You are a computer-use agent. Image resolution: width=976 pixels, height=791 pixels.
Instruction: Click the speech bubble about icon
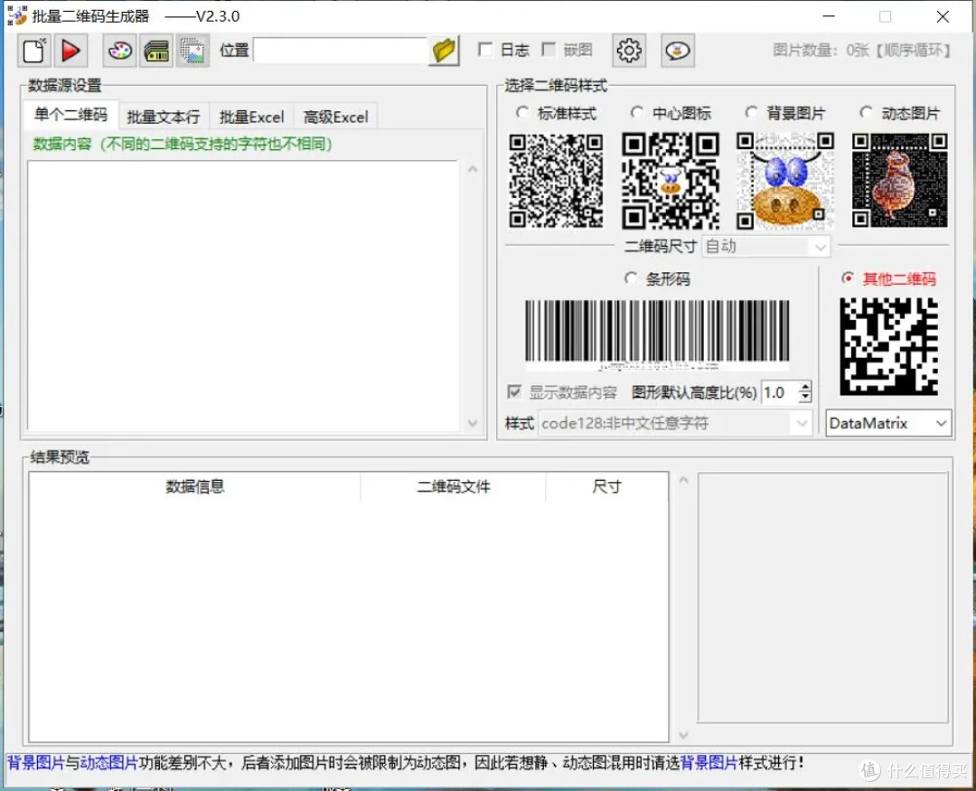[x=677, y=51]
